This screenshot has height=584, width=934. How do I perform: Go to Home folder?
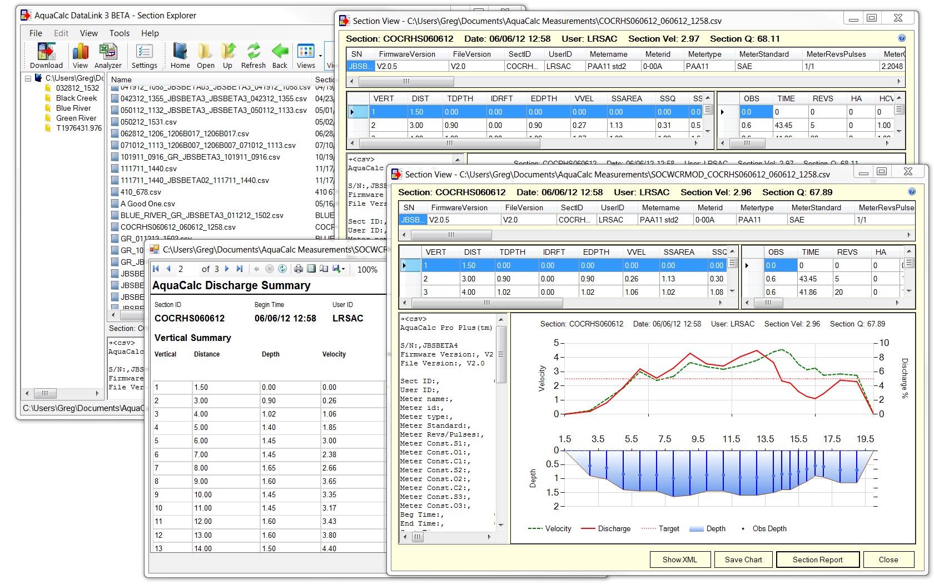pyautogui.click(x=180, y=56)
